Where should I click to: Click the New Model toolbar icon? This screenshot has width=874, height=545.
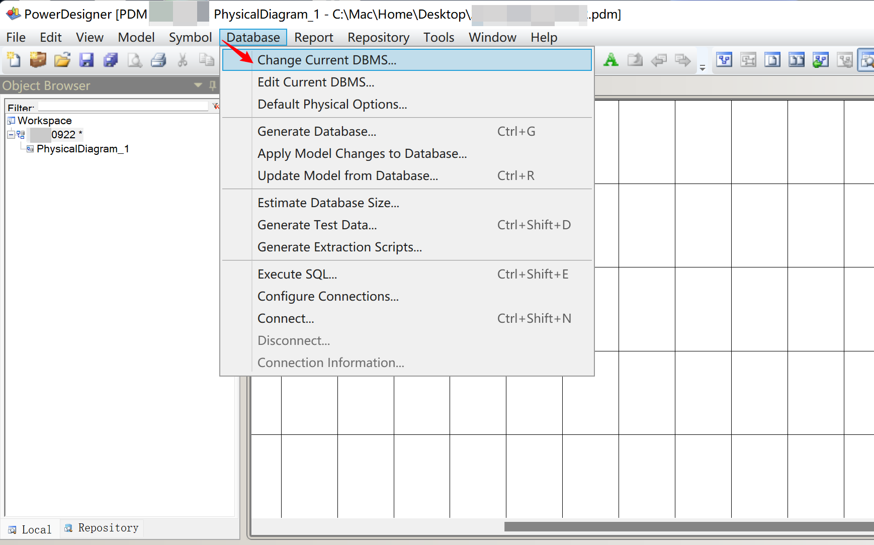coord(14,60)
